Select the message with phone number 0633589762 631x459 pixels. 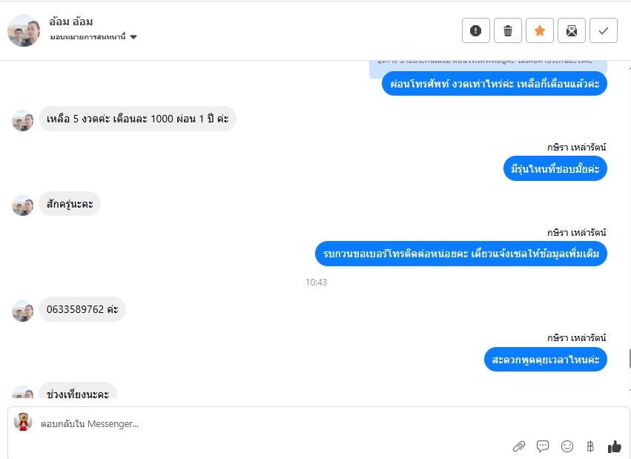click(x=82, y=309)
